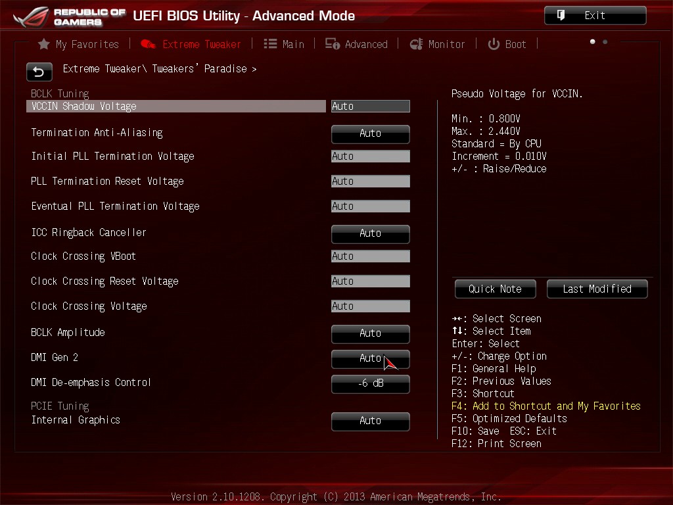Open ICC Ringback Canceller Auto dropdown
This screenshot has width=673, height=505.
click(371, 234)
